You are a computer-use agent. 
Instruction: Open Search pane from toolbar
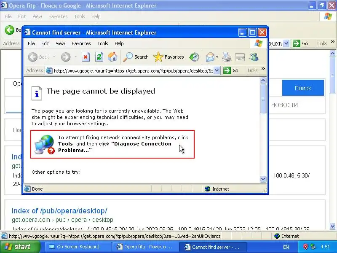136,57
